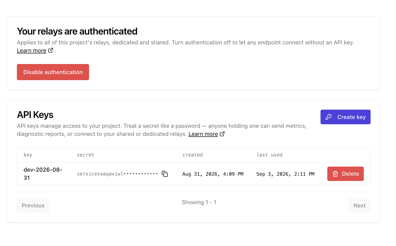396x246 pixels.
Task: Create a new API key
Action: 345,117
